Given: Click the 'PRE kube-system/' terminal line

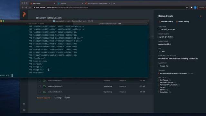Looking at the screenshot, I should 38,61.
